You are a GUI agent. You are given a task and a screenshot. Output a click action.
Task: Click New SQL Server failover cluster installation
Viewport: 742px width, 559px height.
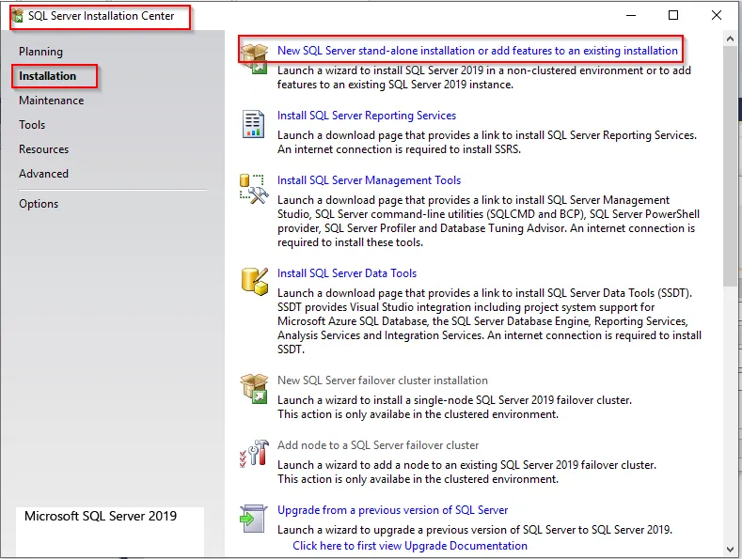click(383, 380)
